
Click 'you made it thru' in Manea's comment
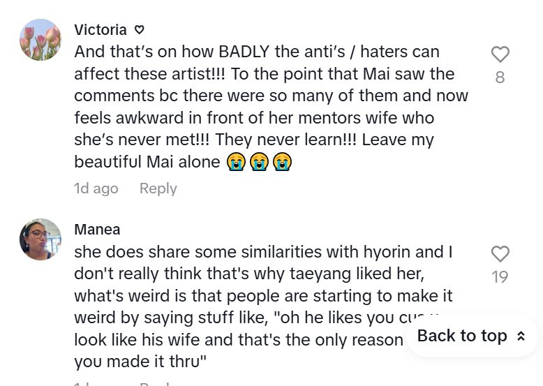click(x=138, y=362)
